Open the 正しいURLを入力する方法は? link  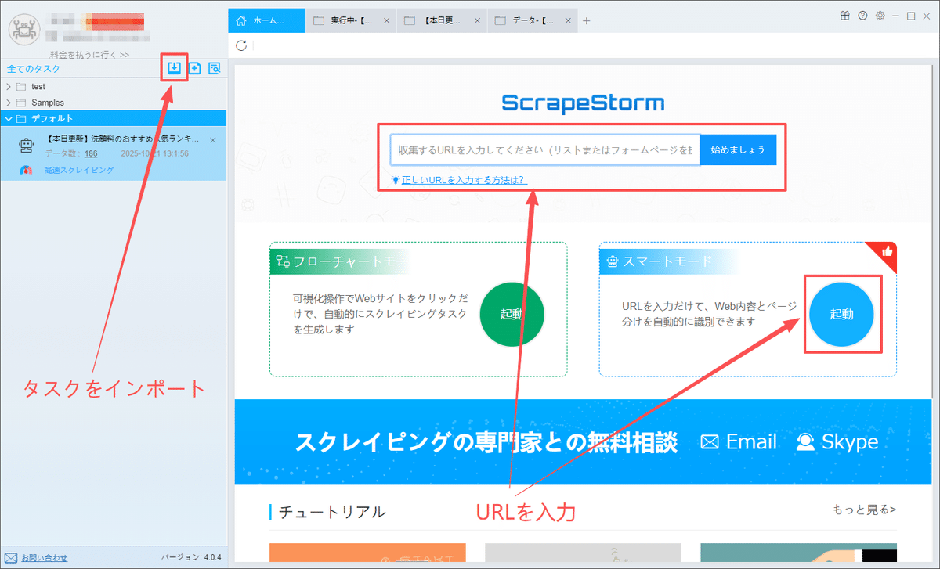point(465,180)
